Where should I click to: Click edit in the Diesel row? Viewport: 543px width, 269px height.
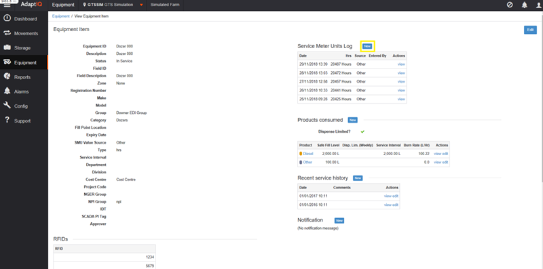(445, 154)
